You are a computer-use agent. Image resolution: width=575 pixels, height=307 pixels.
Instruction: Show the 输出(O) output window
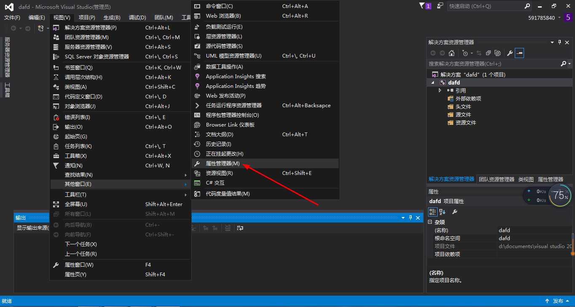click(120, 127)
